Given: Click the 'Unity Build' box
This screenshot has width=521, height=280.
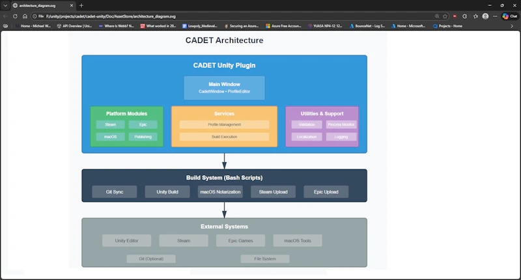Looking at the screenshot, I should 167,191.
